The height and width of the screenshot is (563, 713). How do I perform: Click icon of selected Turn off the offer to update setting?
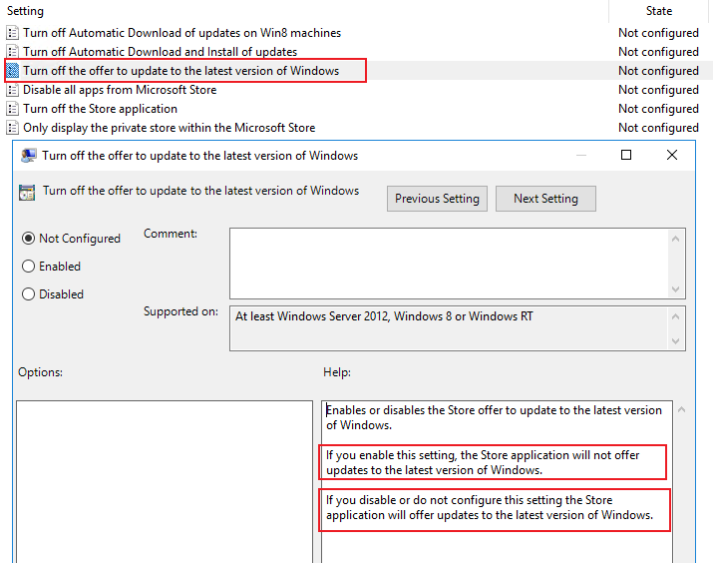(13, 71)
